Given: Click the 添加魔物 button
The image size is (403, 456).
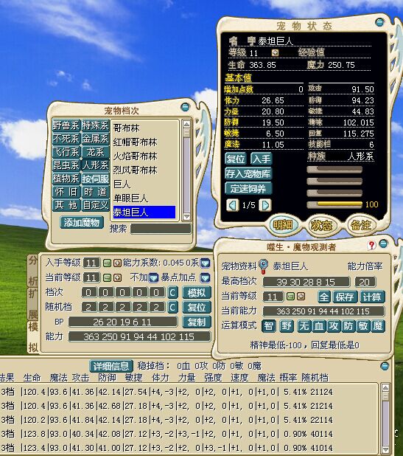Looking at the screenshot, I should point(82,223).
